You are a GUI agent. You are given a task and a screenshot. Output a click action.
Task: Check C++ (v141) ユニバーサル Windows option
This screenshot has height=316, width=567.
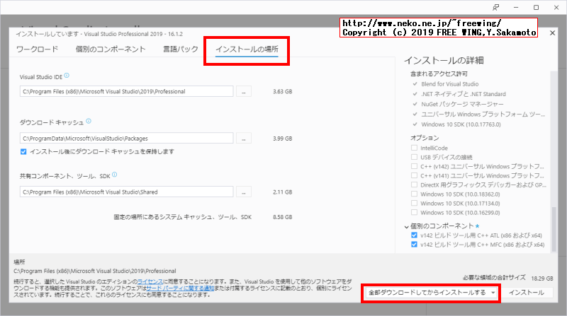[414, 176]
